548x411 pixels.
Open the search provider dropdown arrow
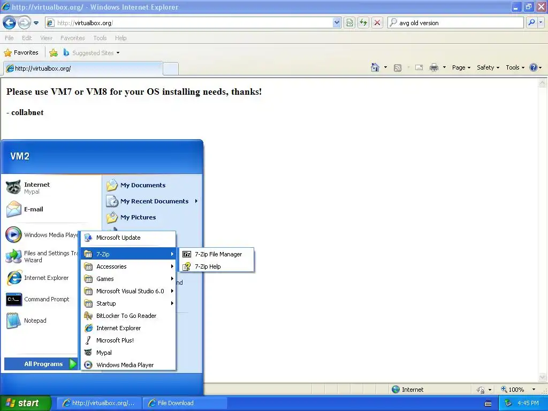[541, 23]
